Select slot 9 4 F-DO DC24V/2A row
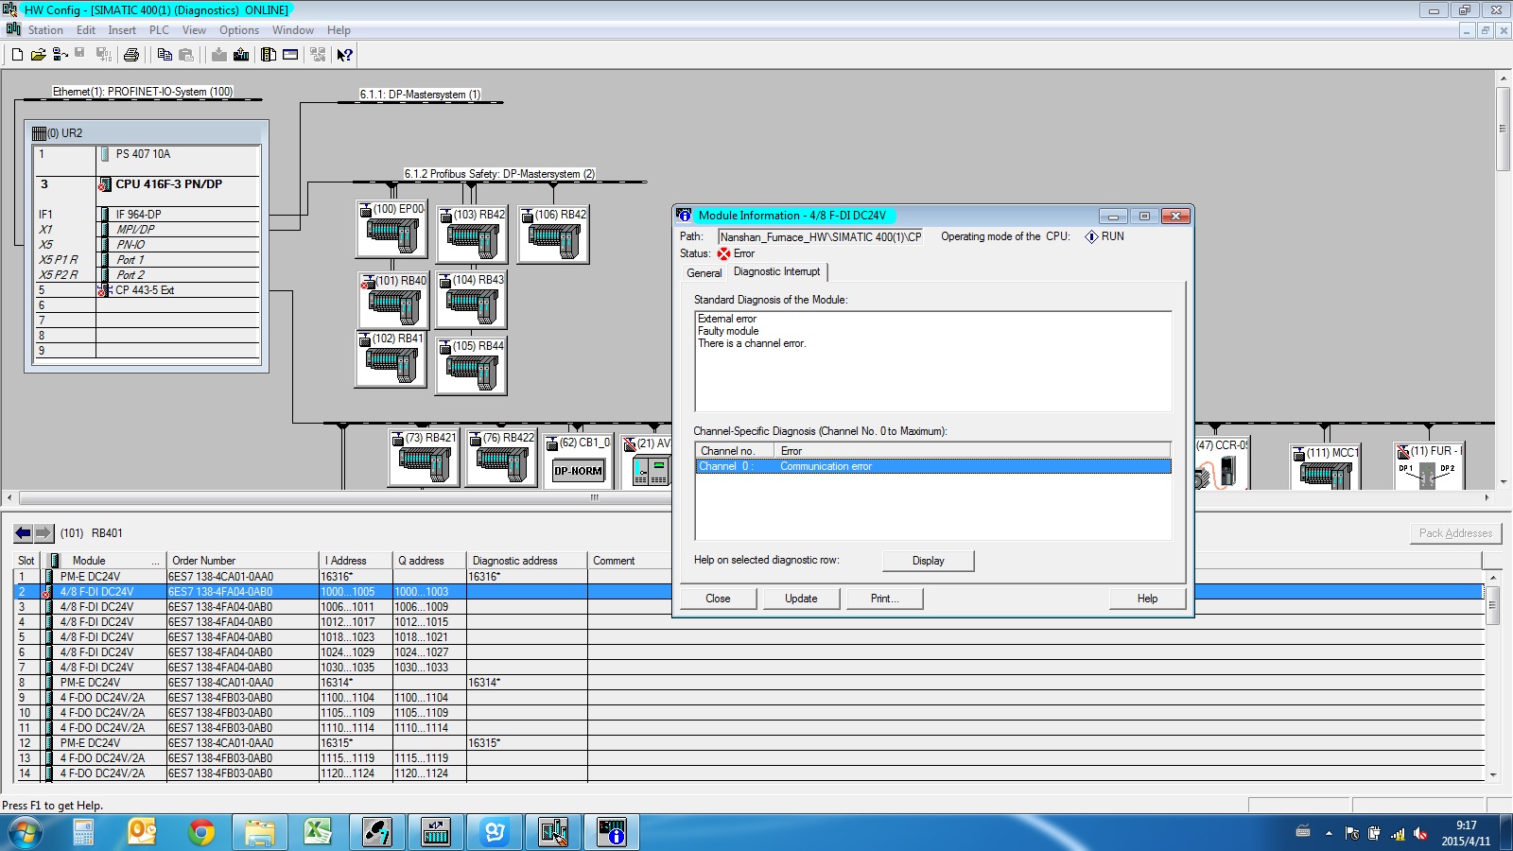The height and width of the screenshot is (851, 1513). click(749, 698)
